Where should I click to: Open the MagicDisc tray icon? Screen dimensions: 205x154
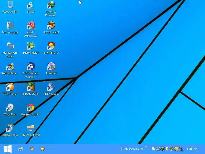[167, 149]
